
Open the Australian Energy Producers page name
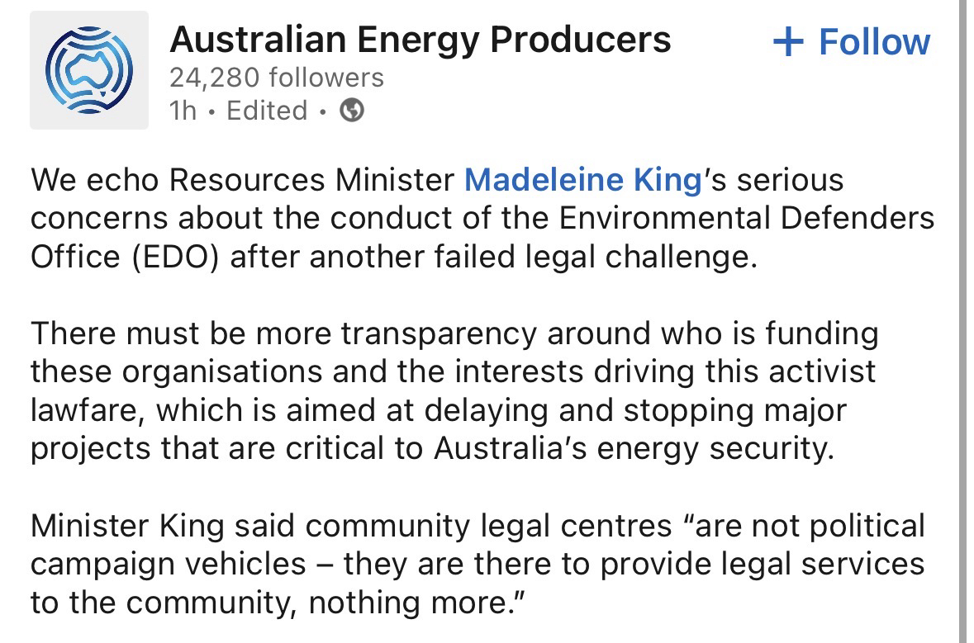click(x=420, y=39)
